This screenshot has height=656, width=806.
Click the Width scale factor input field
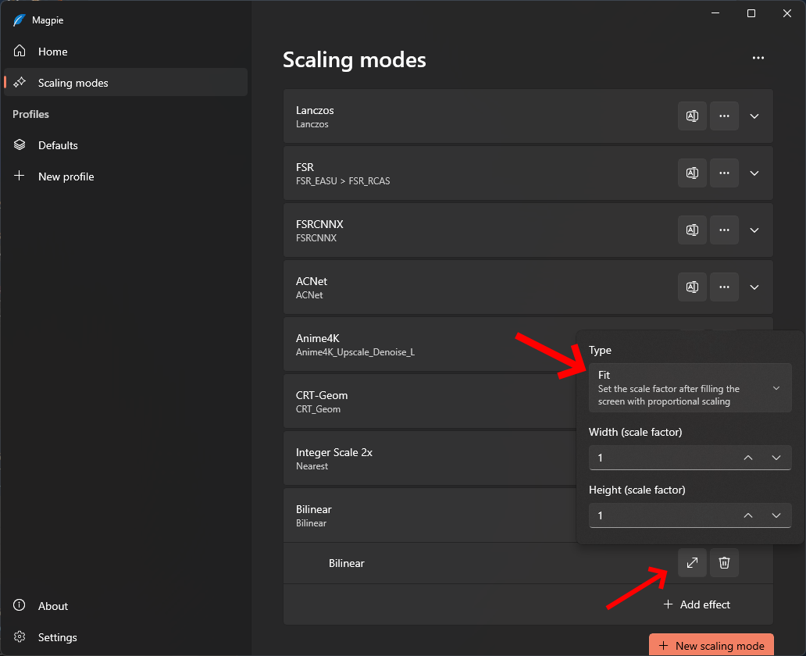(x=660, y=458)
